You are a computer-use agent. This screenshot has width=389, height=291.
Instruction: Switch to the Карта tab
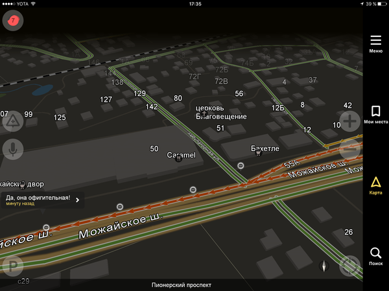point(375,185)
